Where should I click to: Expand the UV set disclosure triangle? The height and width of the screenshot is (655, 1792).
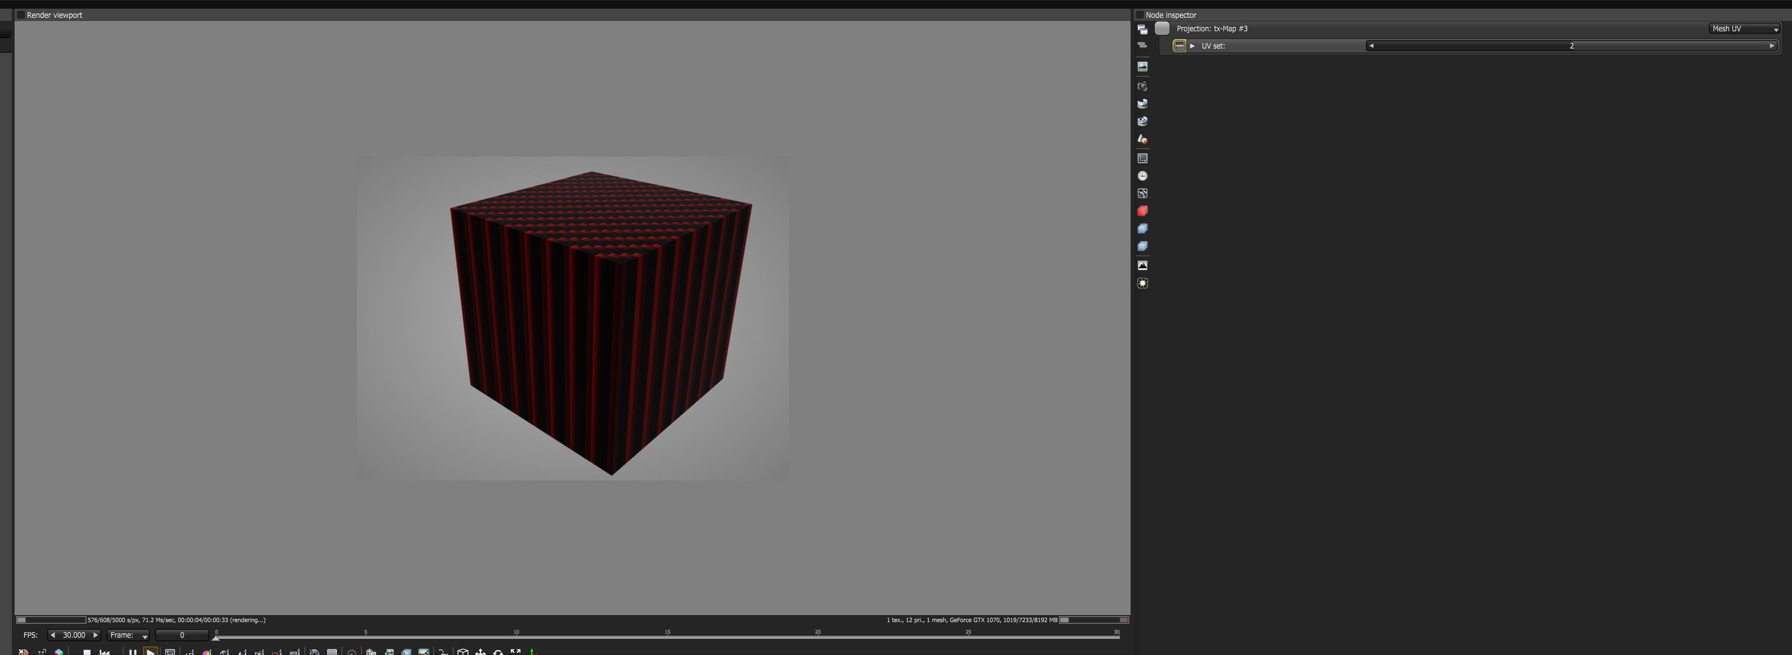[1192, 46]
